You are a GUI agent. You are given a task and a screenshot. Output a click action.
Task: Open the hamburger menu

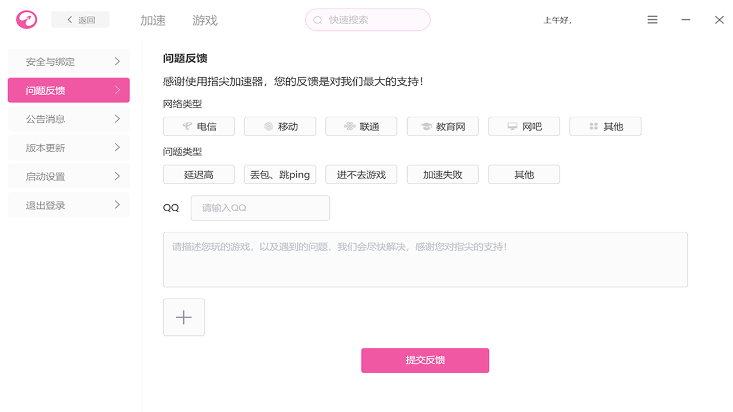pos(652,19)
